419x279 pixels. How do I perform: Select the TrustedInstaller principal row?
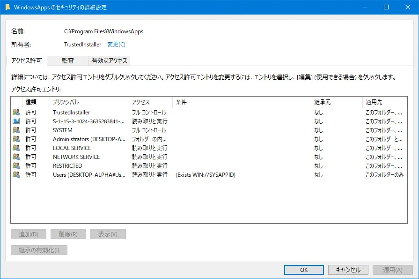pyautogui.click(x=209, y=112)
